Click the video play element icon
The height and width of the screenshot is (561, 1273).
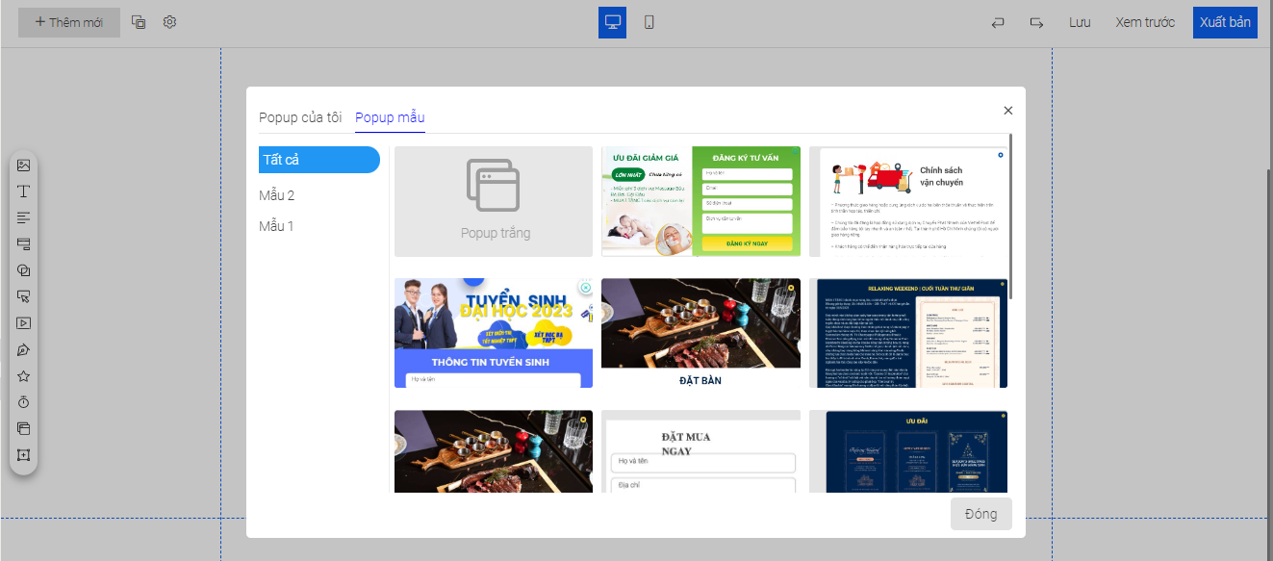(24, 323)
